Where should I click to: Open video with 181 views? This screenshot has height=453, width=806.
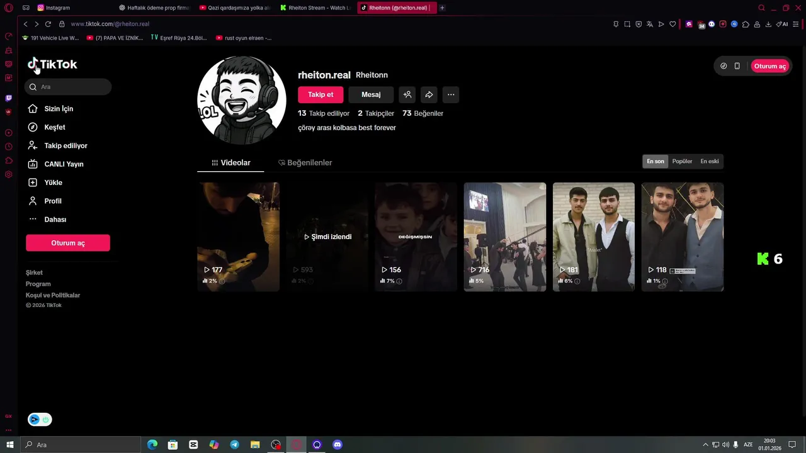point(594,237)
